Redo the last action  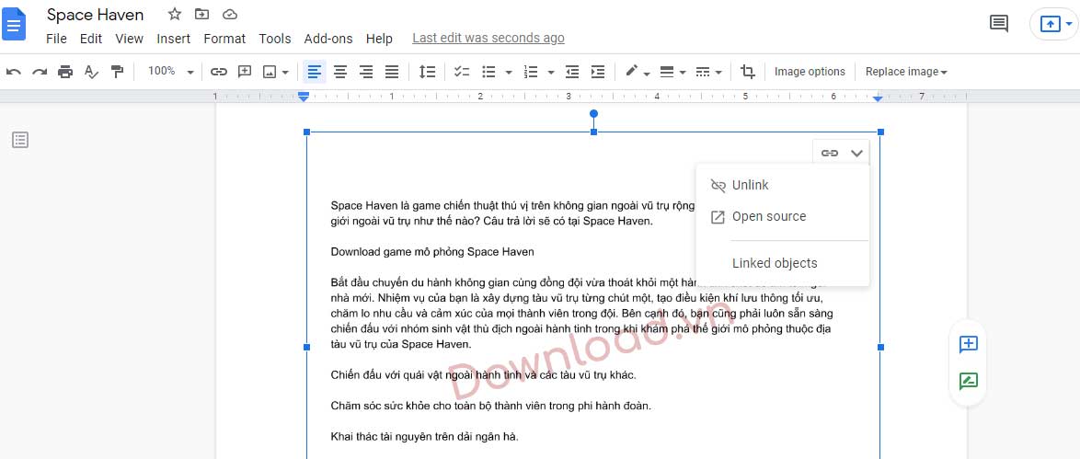click(x=40, y=72)
